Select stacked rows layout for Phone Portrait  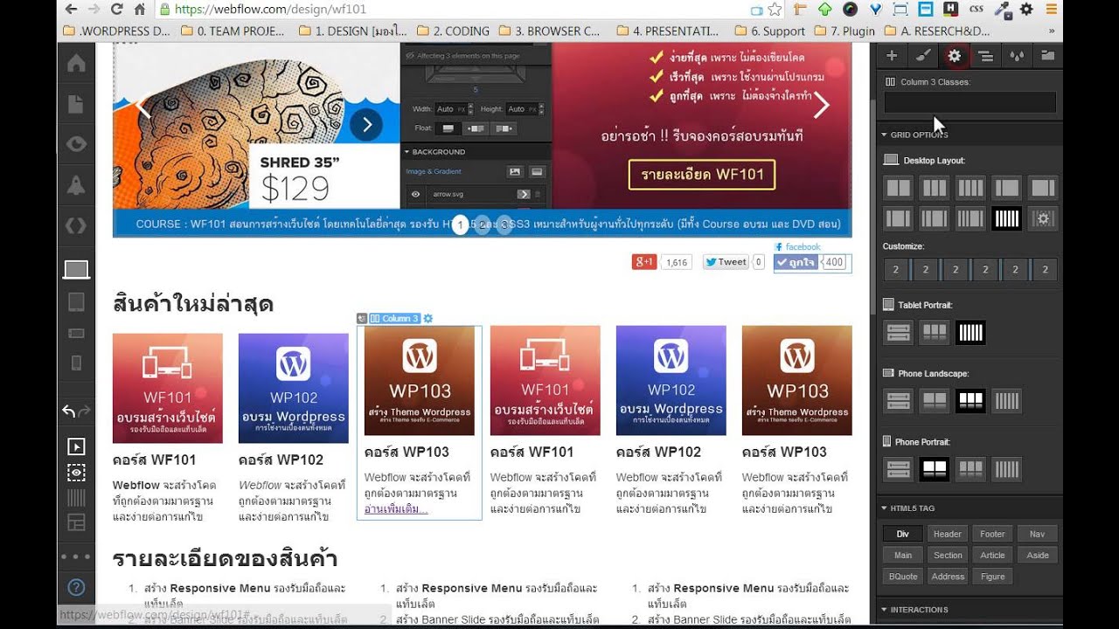pyautogui.click(x=899, y=470)
